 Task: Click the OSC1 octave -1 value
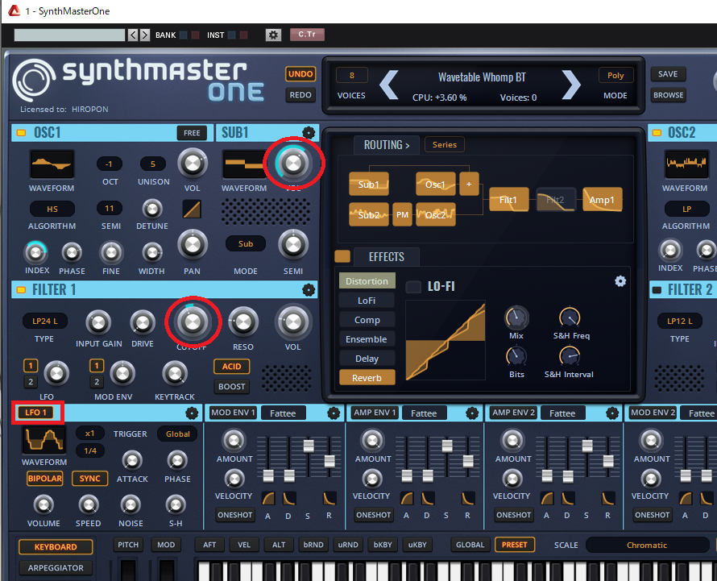pos(109,164)
